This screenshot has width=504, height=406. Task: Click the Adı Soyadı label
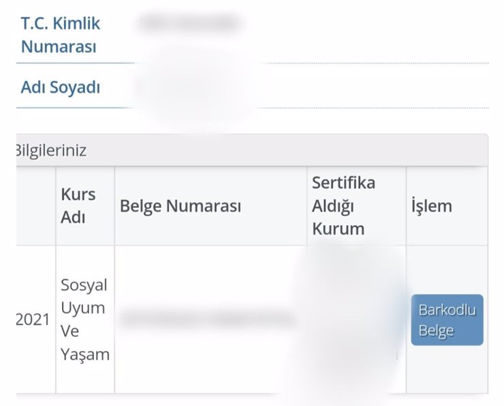[61, 88]
